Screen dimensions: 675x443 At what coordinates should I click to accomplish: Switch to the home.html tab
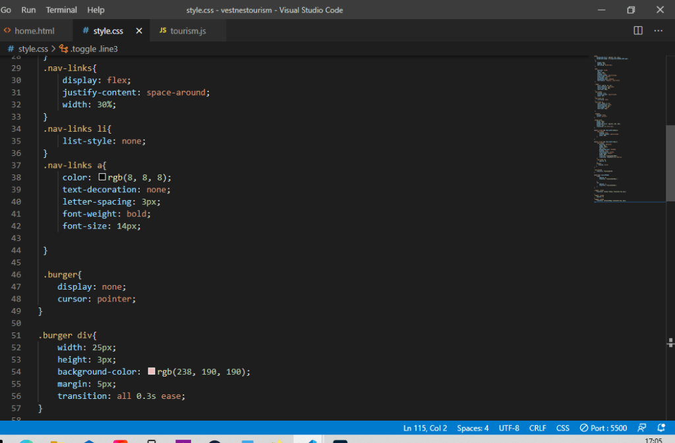point(34,31)
